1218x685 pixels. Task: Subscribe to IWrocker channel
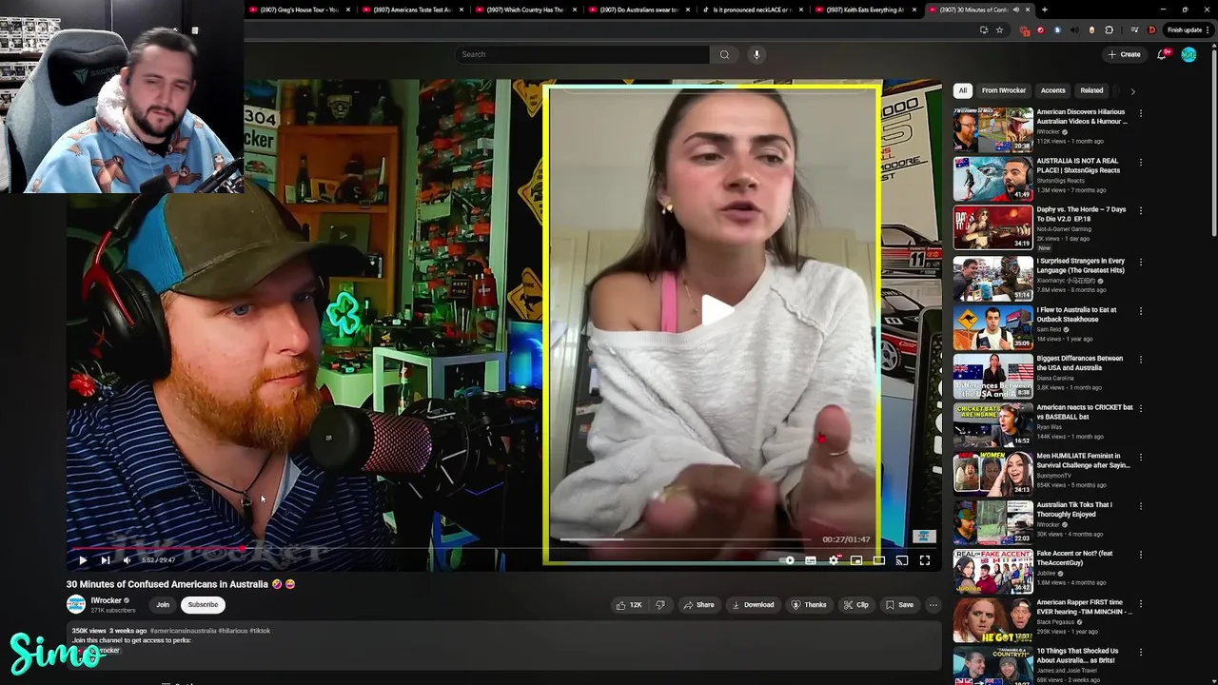(203, 605)
